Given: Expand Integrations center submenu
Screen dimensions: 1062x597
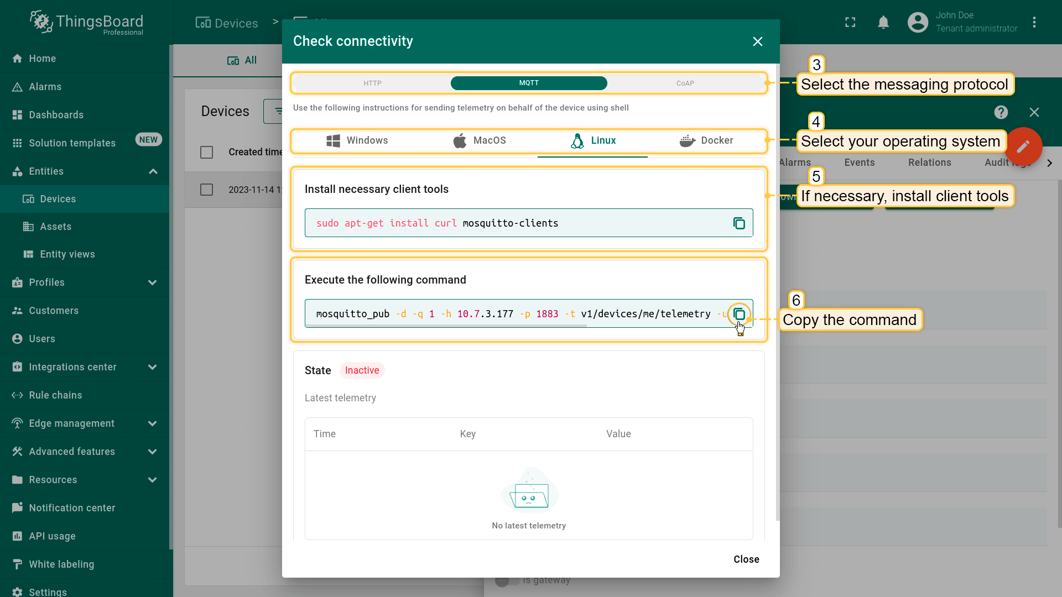Looking at the screenshot, I should [152, 367].
